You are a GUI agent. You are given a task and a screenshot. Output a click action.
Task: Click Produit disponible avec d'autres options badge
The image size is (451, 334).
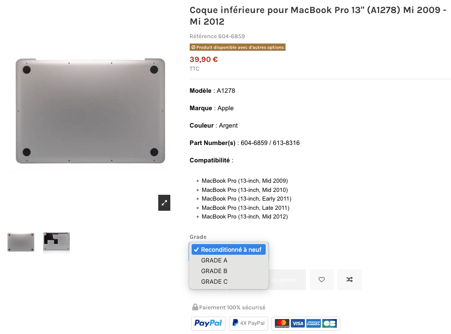238,47
